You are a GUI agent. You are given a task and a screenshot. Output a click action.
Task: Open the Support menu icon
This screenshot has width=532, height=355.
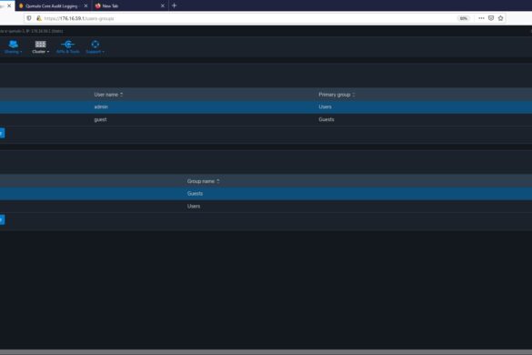(95, 45)
